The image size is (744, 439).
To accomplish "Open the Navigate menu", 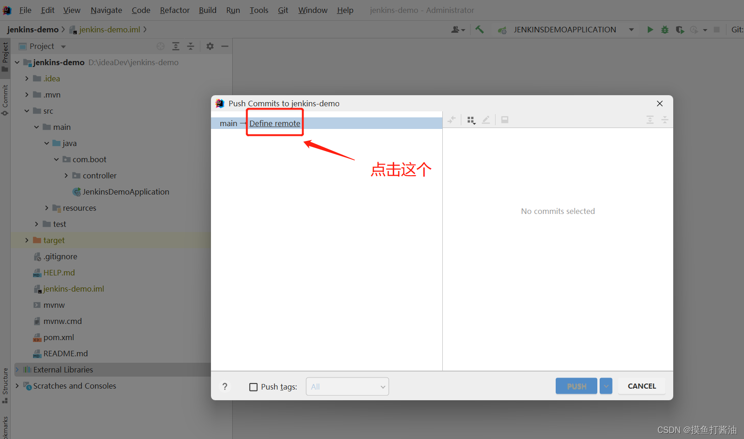I will pos(106,10).
